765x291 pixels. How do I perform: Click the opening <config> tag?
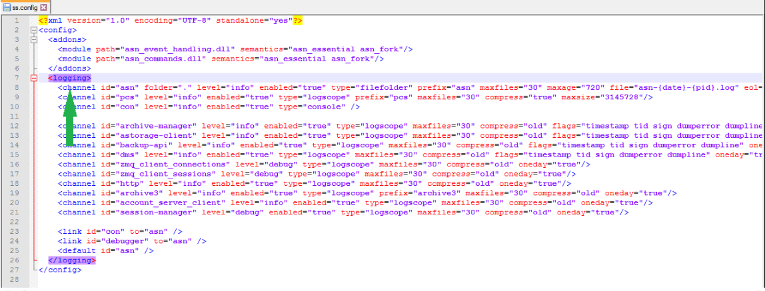57,30
